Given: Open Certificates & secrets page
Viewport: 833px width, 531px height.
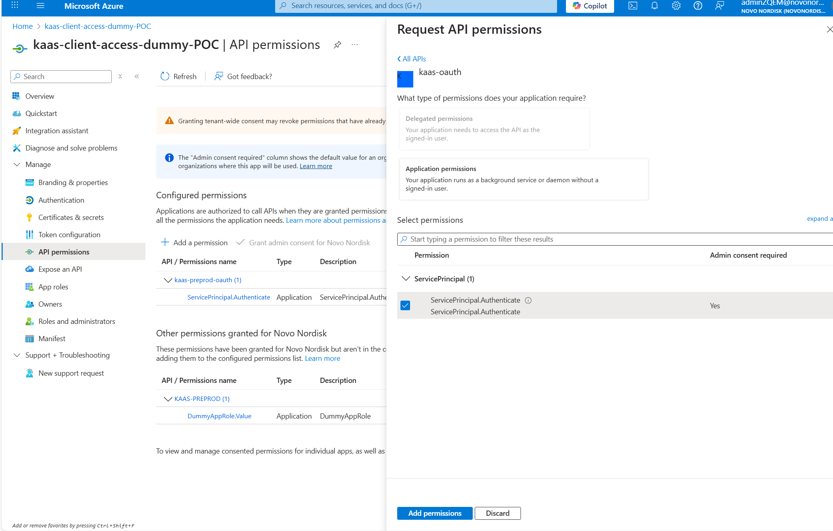Looking at the screenshot, I should 71,218.
